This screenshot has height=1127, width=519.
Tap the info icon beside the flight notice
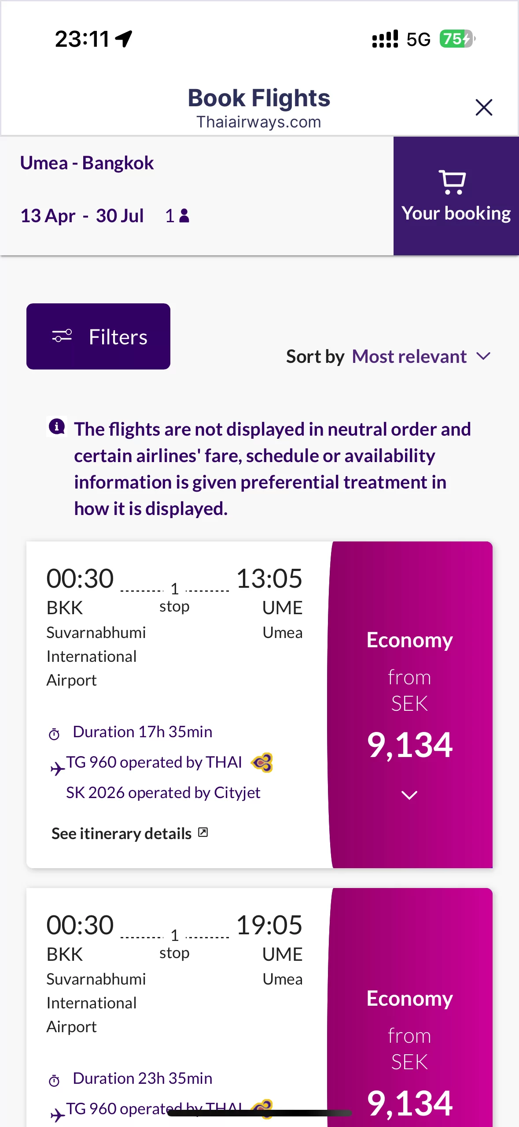57,427
